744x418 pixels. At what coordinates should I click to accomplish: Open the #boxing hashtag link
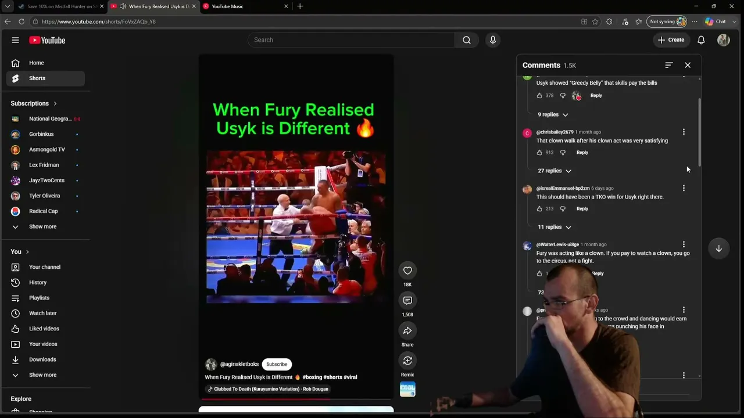(312, 377)
